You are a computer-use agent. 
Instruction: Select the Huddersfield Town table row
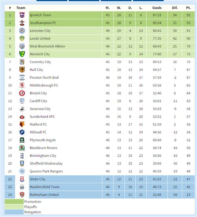(100, 187)
